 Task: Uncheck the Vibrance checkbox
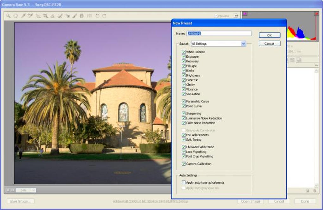[x=184, y=89]
